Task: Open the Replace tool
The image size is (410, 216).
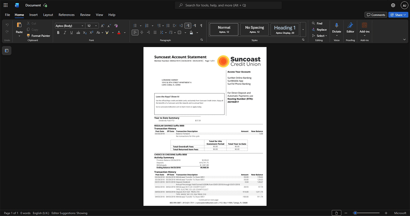Action: click(319, 30)
